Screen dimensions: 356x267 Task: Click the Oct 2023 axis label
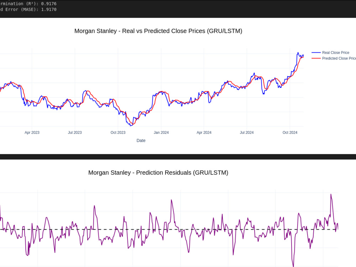tap(118, 132)
